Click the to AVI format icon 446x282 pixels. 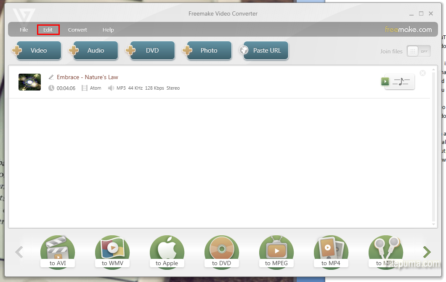[58, 252]
